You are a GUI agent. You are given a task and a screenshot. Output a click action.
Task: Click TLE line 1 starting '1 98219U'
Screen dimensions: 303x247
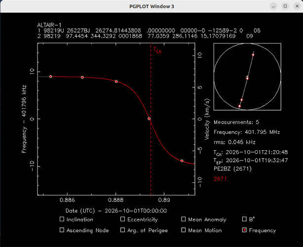pos(149,31)
